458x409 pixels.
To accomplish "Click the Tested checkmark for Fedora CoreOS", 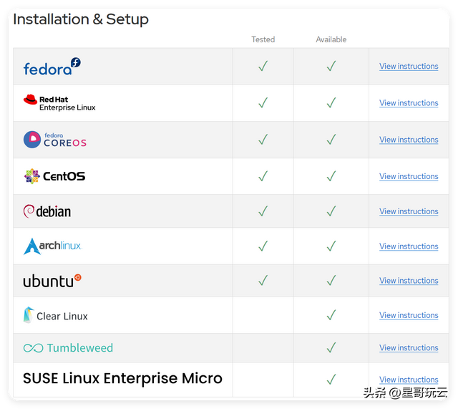I will (263, 140).
